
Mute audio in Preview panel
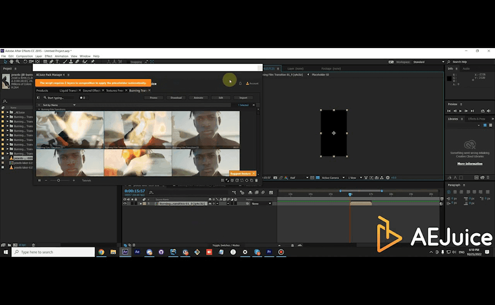click(x=489, y=111)
